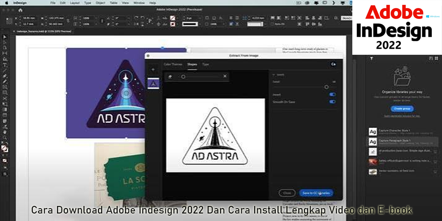Select the Eyedropper tool
This screenshot has width=442, height=221.
pyautogui.click(x=5, y=126)
